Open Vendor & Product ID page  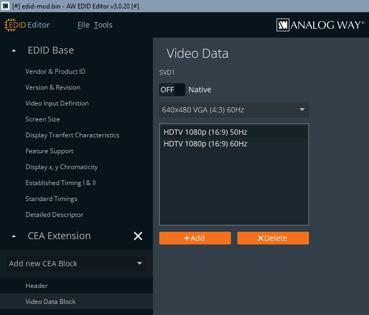pyautogui.click(x=55, y=72)
